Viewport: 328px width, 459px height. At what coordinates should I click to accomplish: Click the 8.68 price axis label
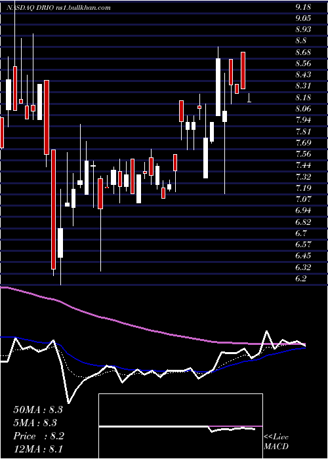coord(303,52)
